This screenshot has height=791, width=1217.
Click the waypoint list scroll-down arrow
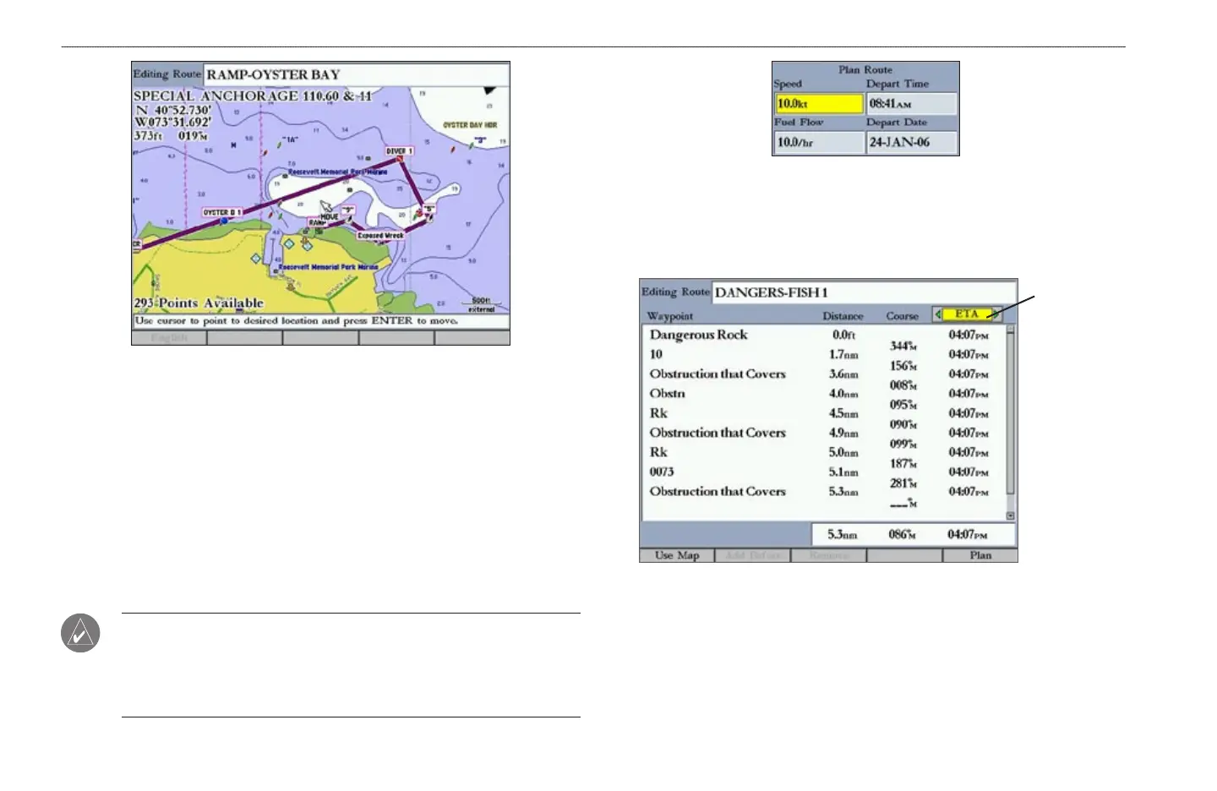(x=1010, y=516)
